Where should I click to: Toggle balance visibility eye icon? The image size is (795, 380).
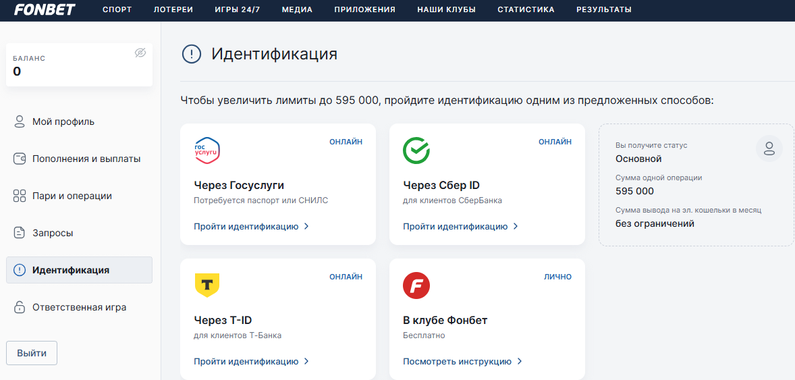[140, 53]
